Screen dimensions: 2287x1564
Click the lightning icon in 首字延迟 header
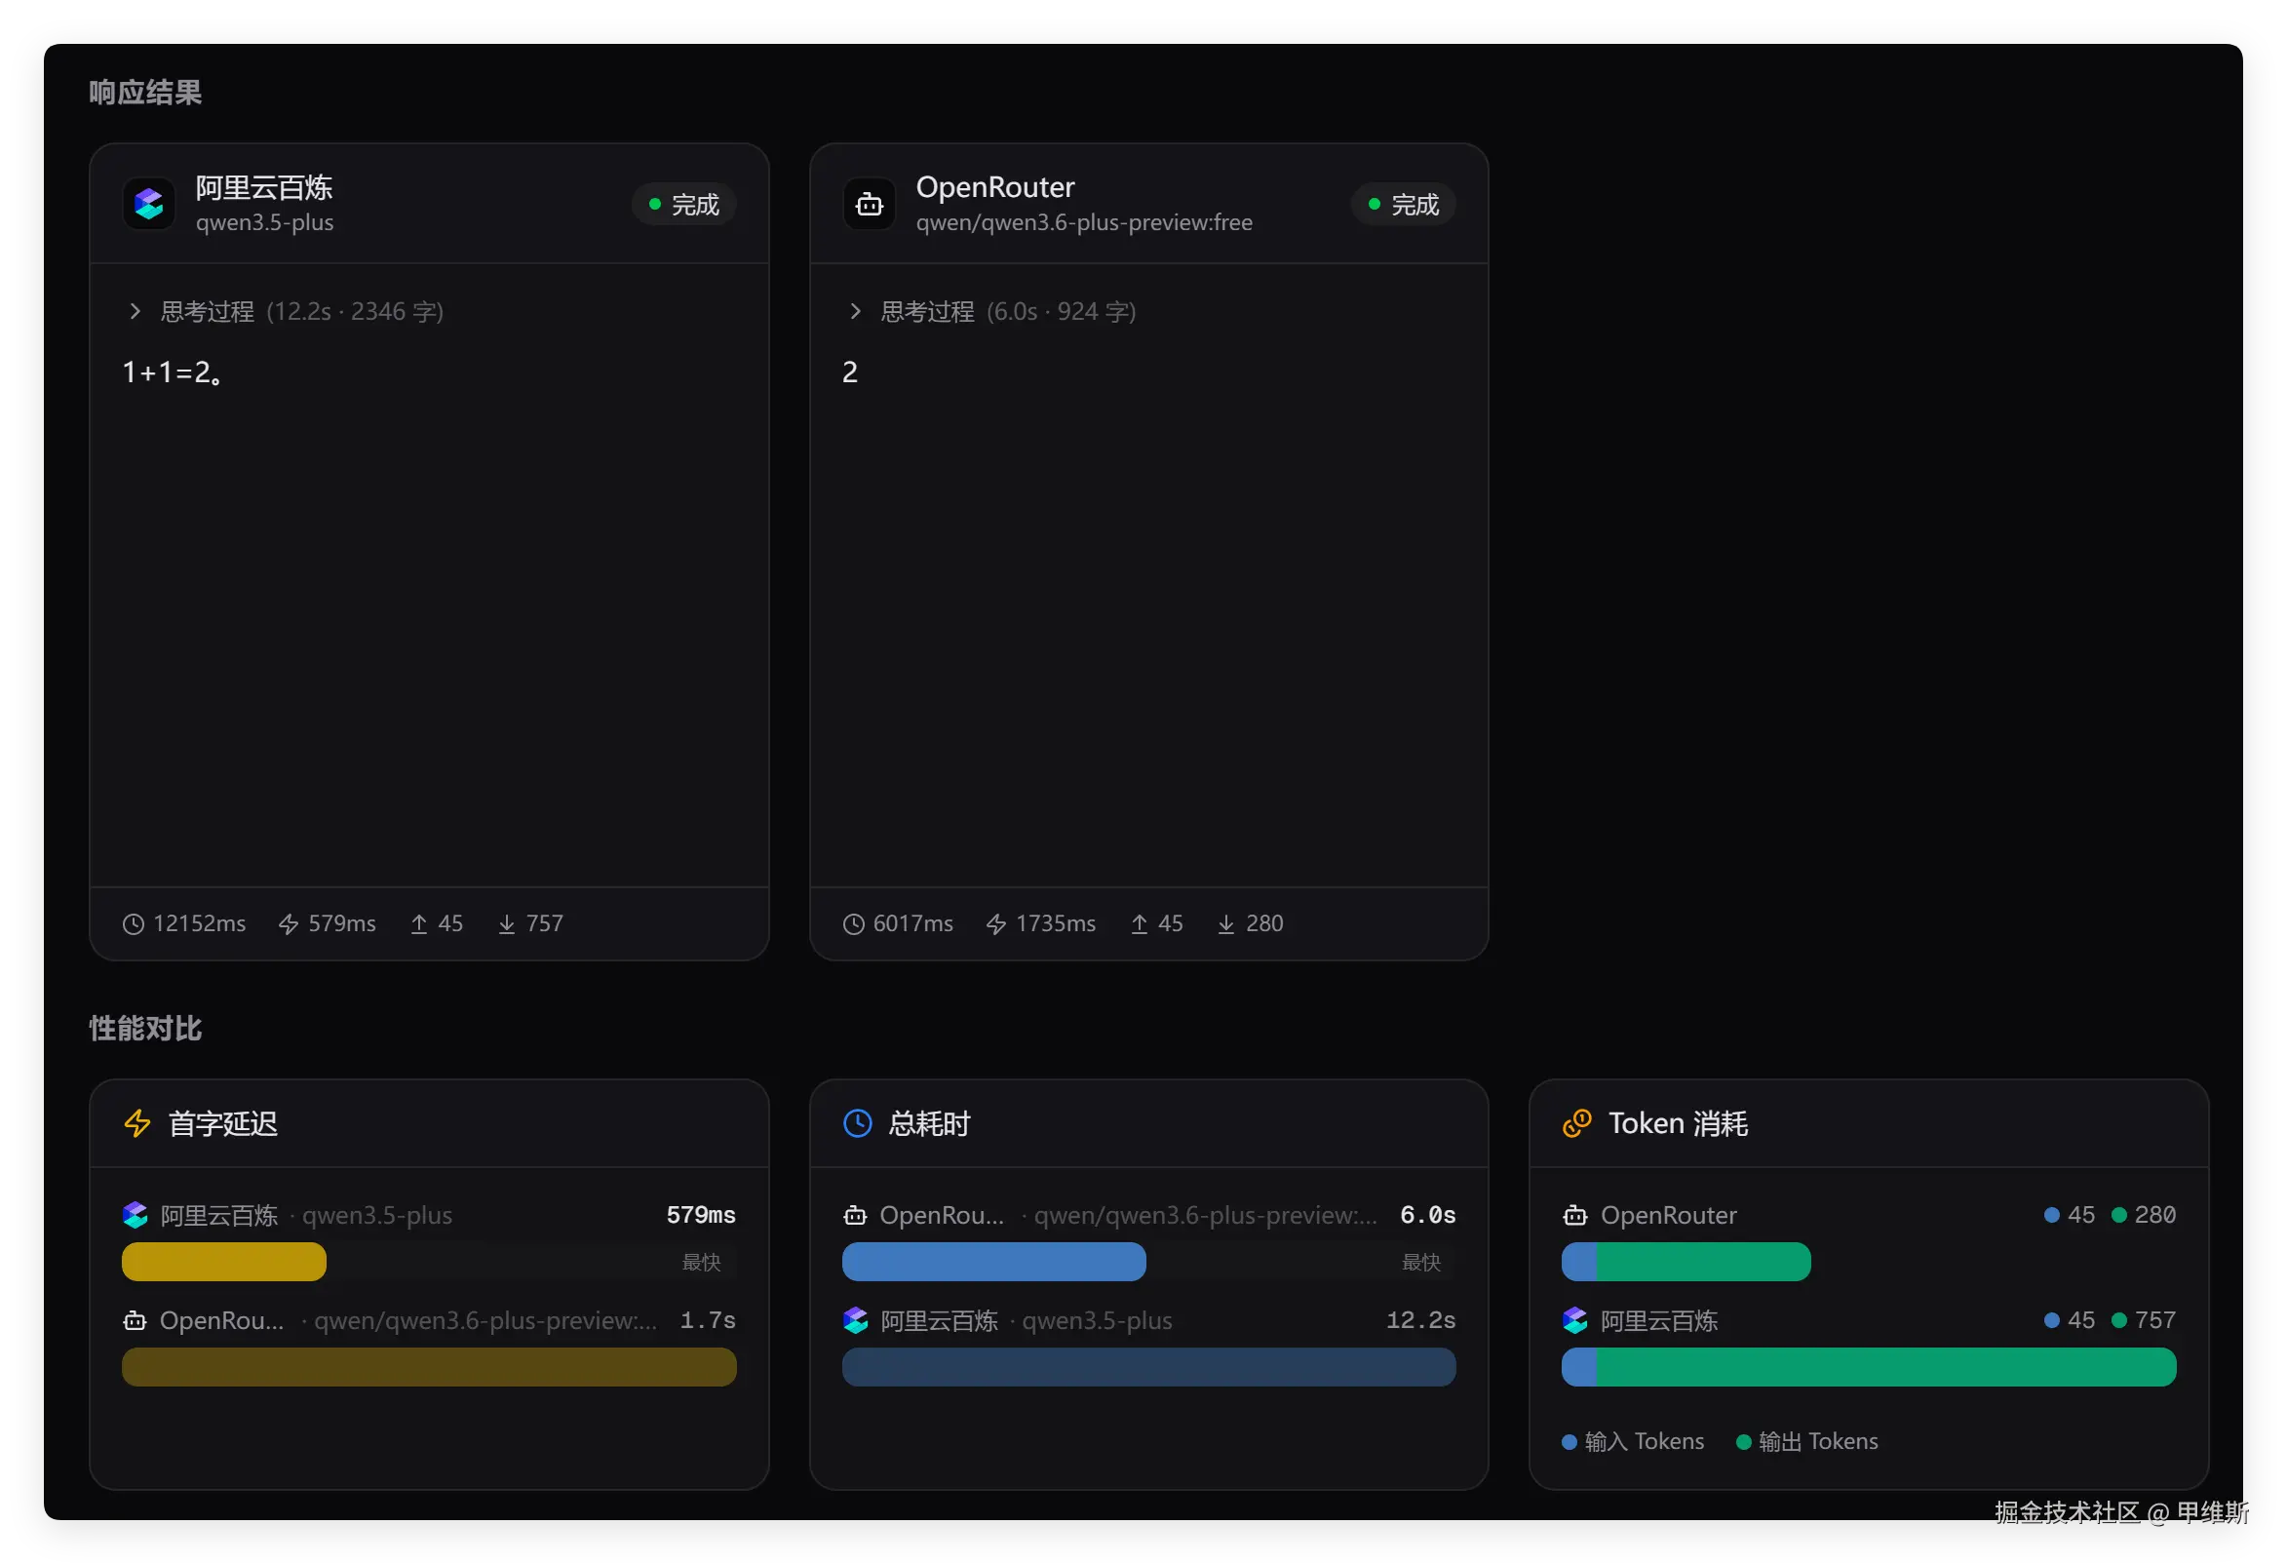click(x=137, y=1123)
